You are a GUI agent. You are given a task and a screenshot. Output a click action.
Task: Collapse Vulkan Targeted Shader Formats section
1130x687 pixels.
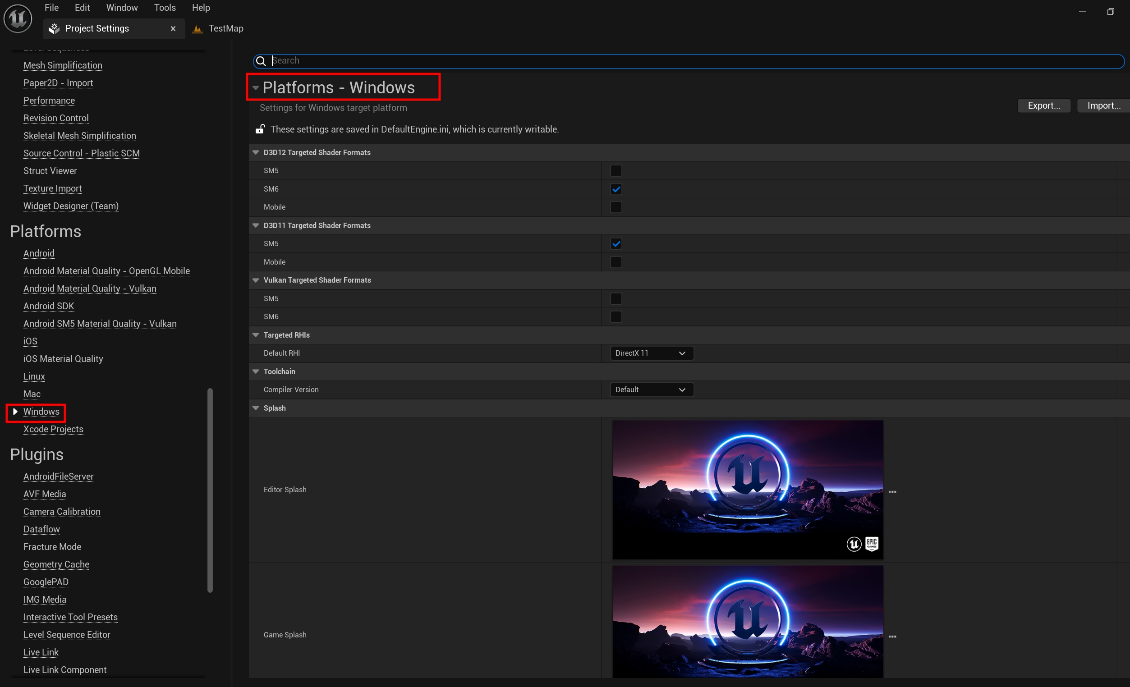coord(255,280)
